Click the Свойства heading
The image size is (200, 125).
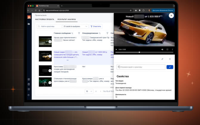click(x=123, y=76)
